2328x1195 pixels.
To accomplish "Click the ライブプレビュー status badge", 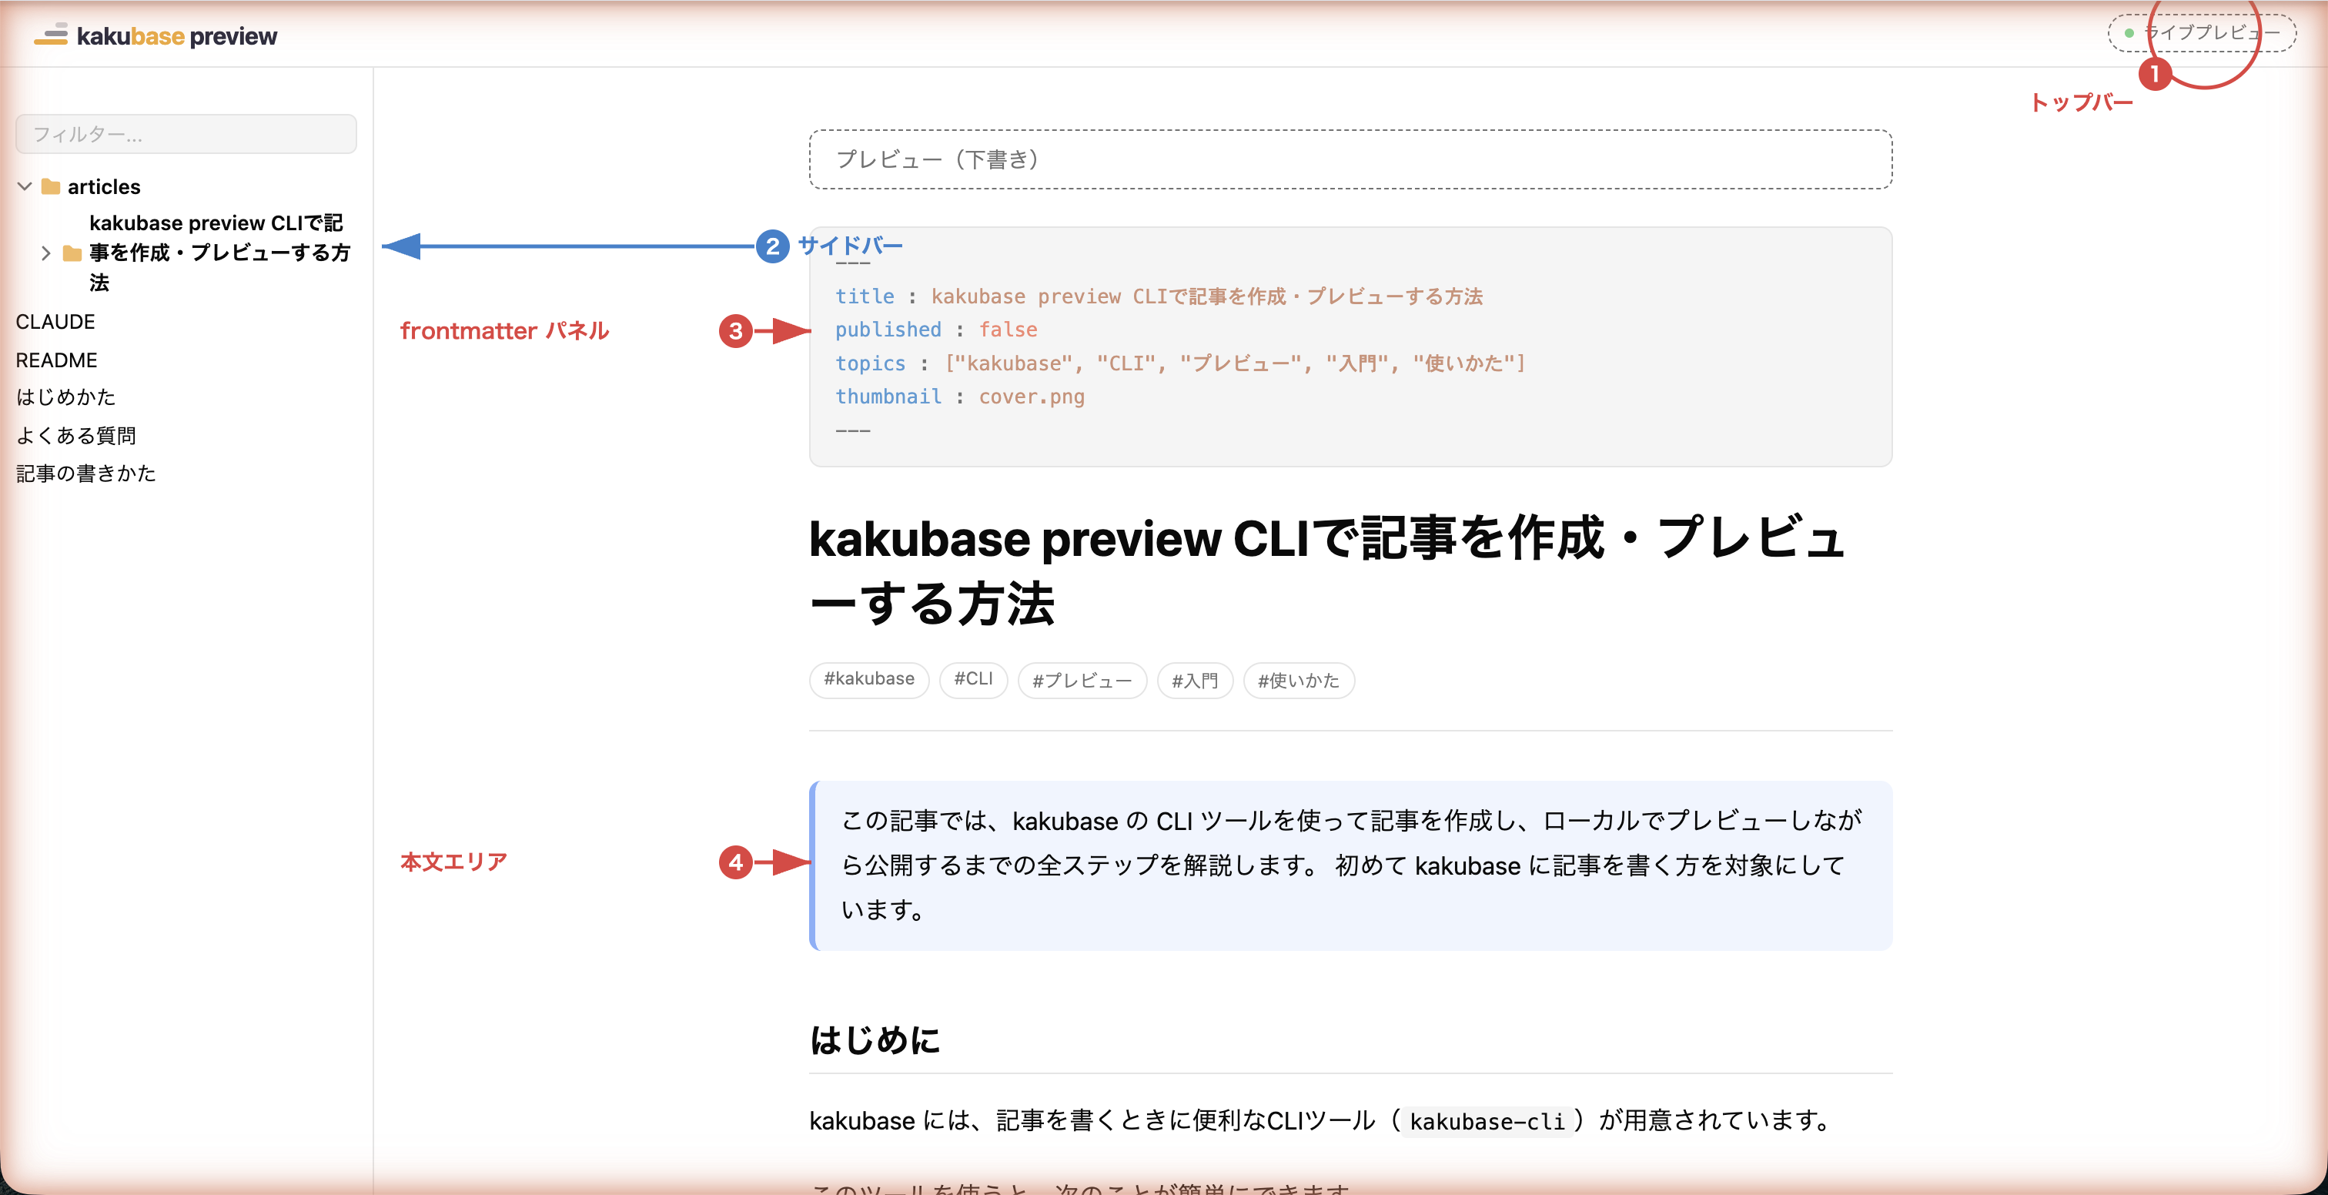I will coord(2203,33).
